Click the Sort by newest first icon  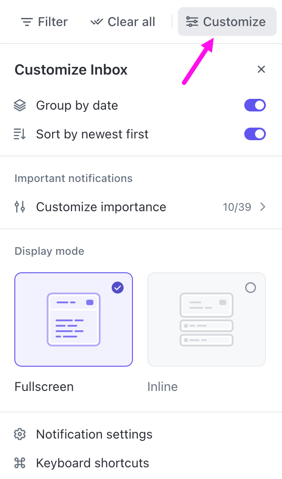20,134
